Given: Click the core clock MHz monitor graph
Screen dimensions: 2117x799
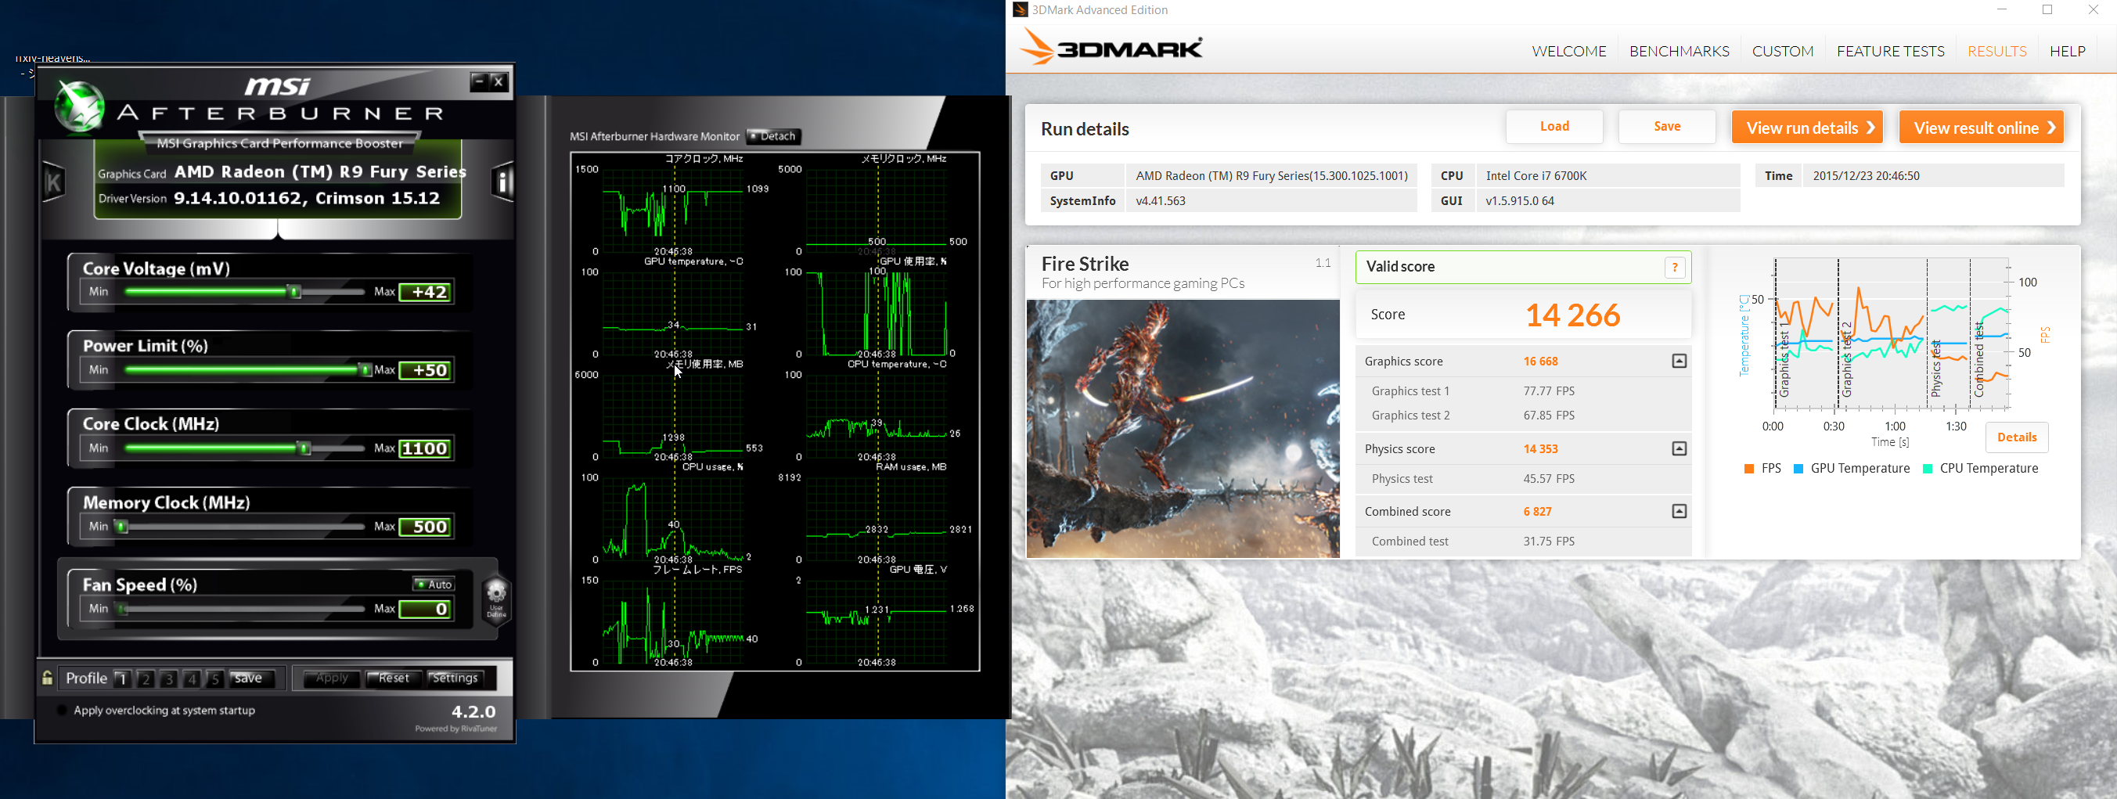Looking at the screenshot, I should pos(673,210).
